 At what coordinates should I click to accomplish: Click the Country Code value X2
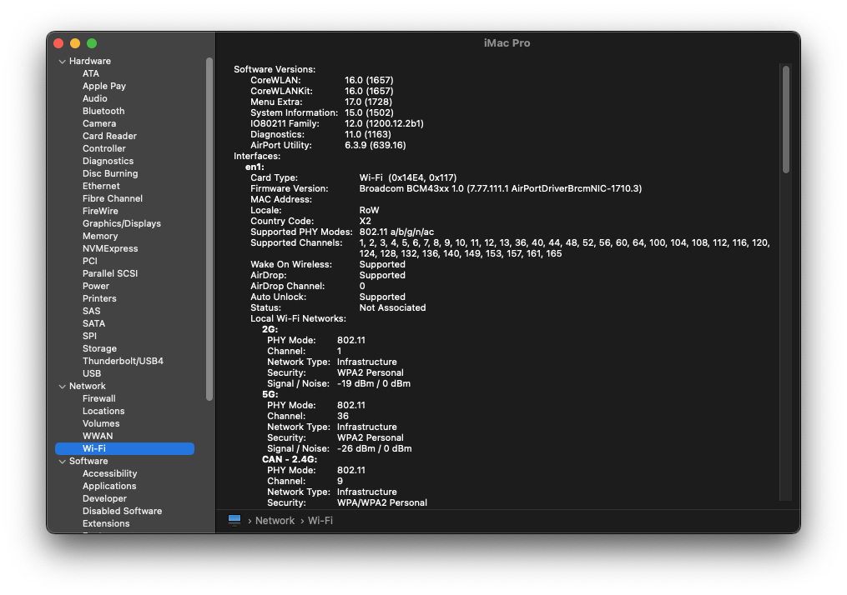tap(366, 221)
